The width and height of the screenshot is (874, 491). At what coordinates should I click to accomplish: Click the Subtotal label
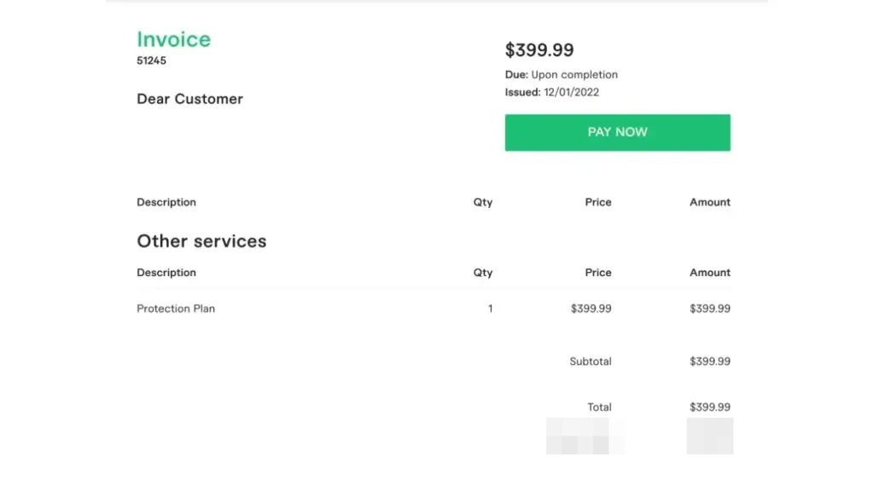pyautogui.click(x=590, y=361)
